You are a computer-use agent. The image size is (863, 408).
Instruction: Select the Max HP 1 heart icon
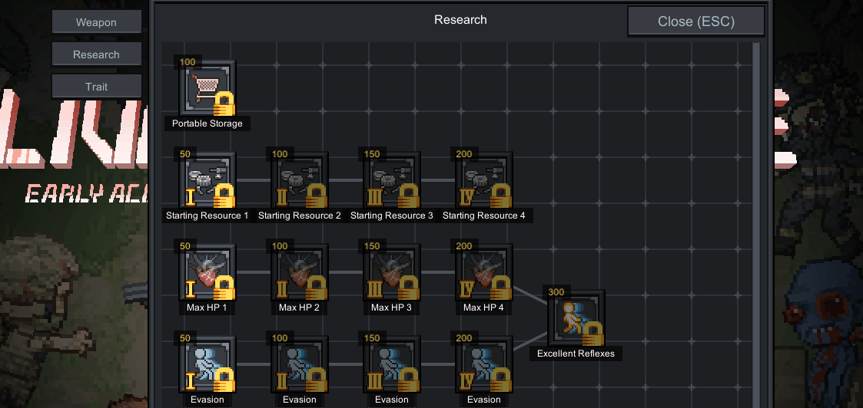click(207, 272)
